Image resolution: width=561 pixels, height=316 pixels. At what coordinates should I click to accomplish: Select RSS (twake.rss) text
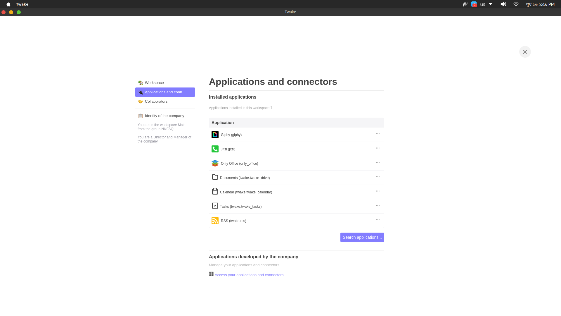[x=233, y=221]
